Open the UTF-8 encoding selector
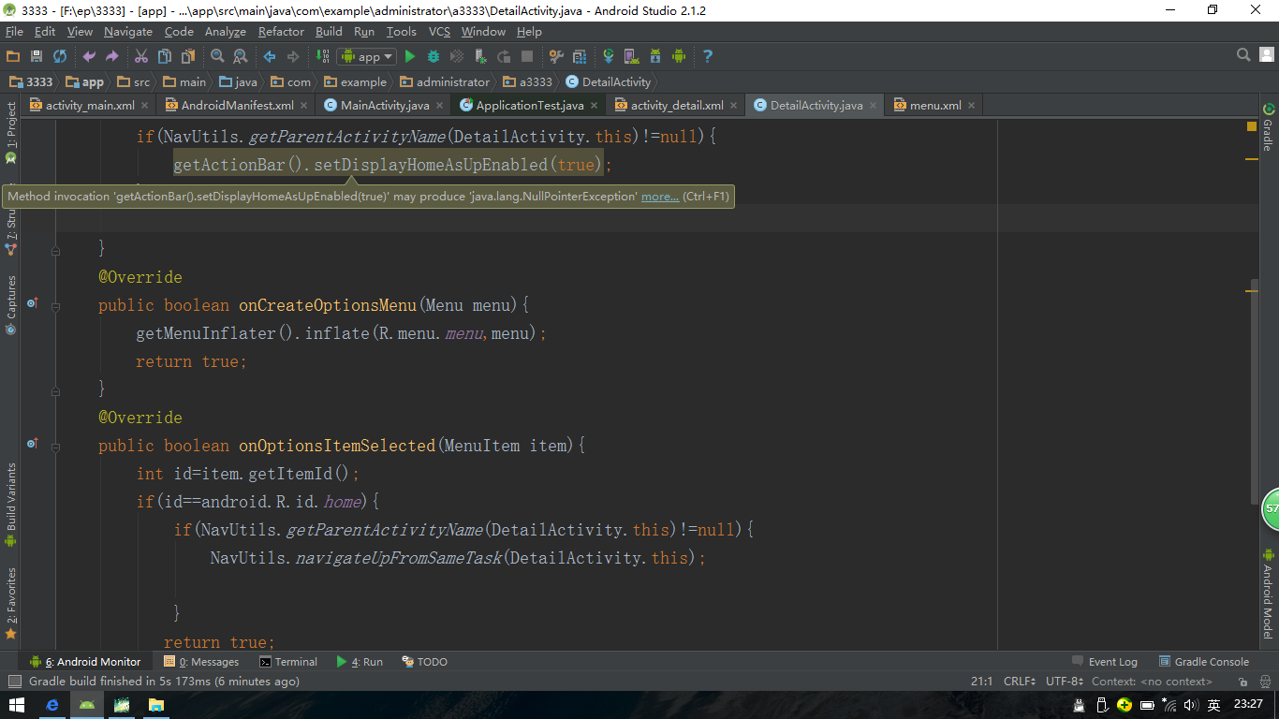The width and height of the screenshot is (1279, 719). tap(1065, 682)
